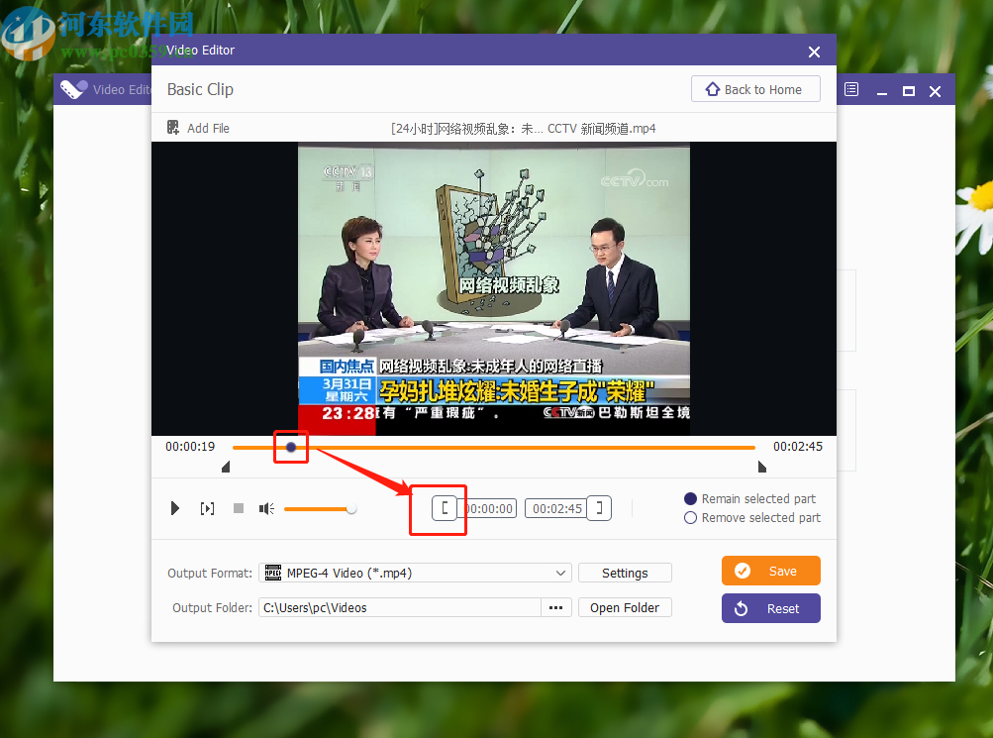Open the menu list icon in the title bar

click(850, 89)
